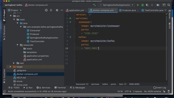Open the 4: Run tool window
The image size is (174, 98).
(28, 88)
